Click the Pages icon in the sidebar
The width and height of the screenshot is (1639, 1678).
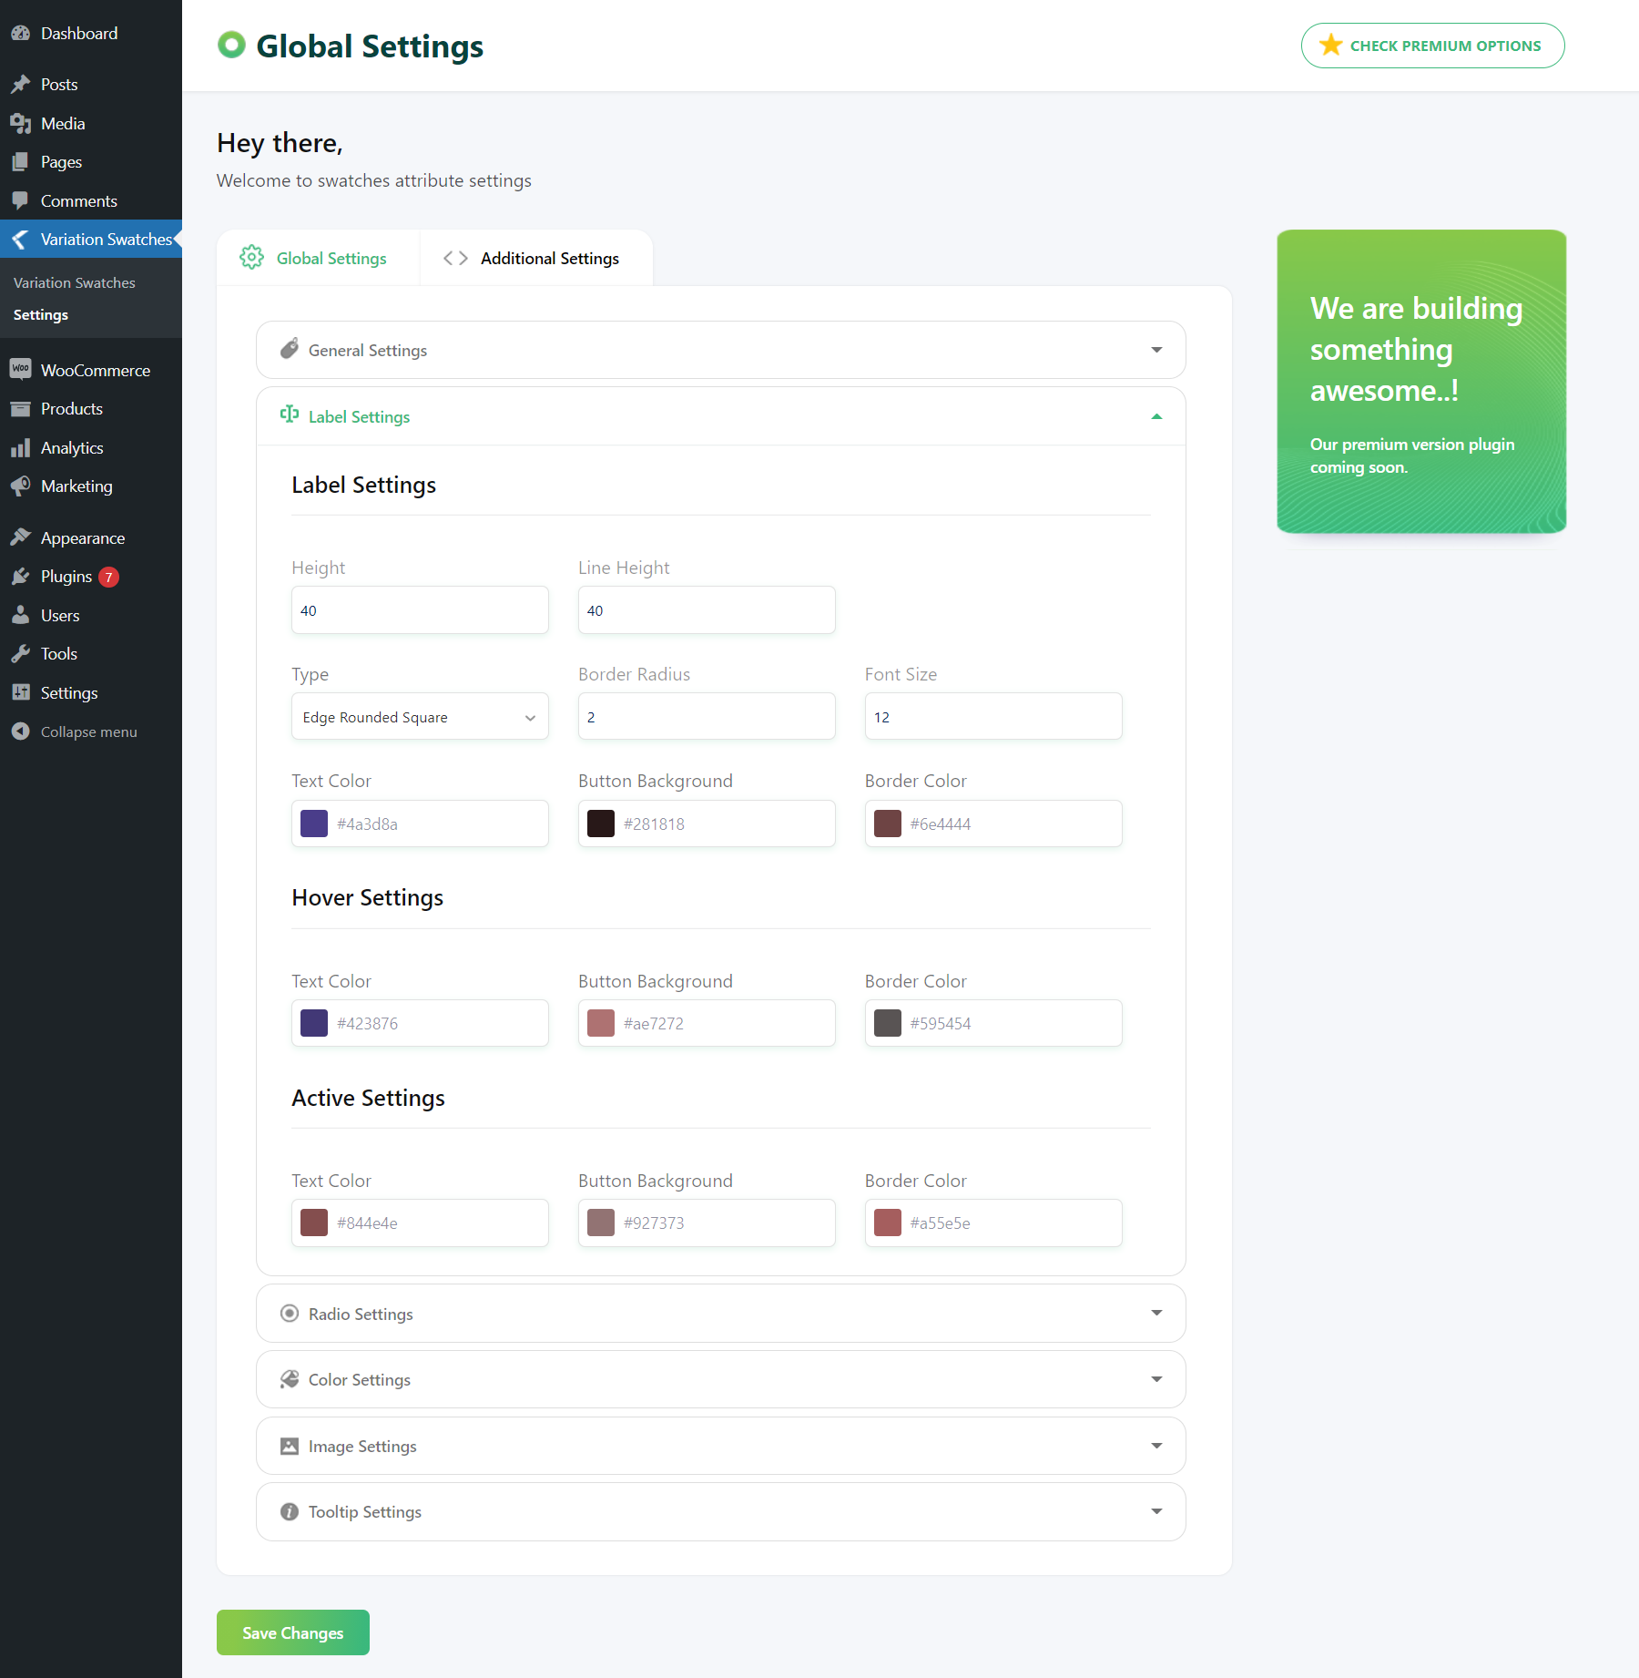pos(21,162)
